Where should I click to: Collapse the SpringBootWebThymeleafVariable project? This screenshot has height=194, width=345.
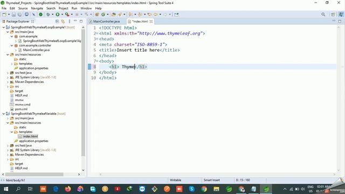(4, 114)
